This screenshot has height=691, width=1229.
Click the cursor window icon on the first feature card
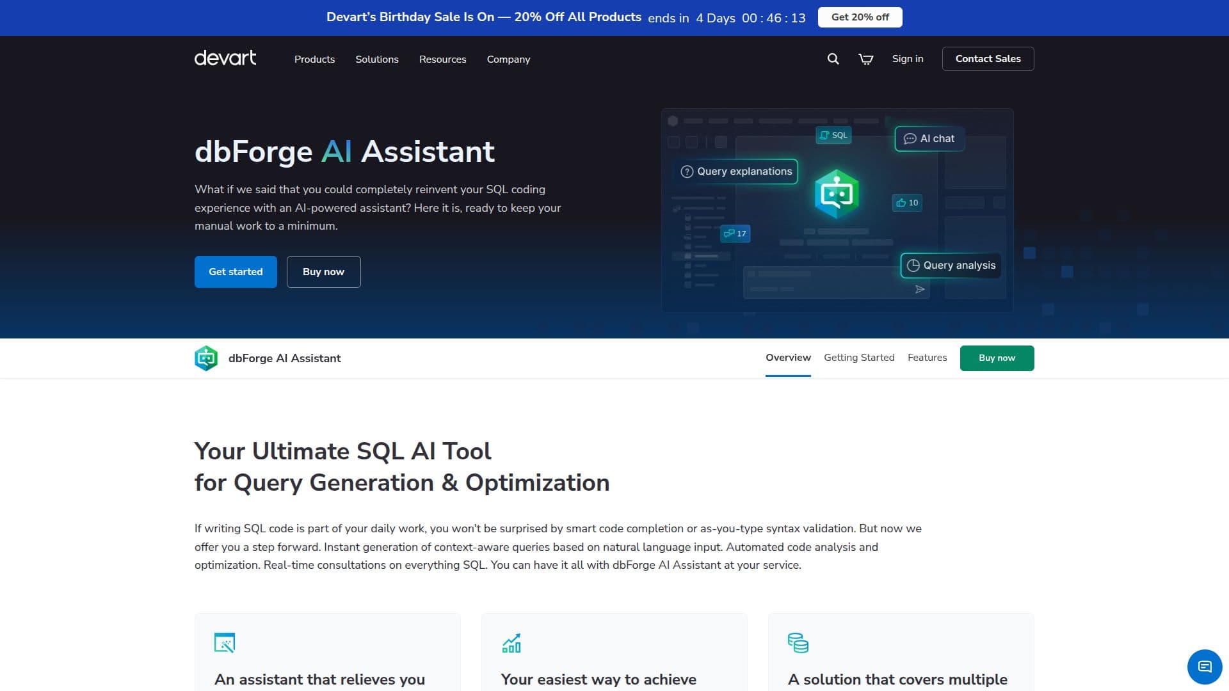tap(225, 642)
